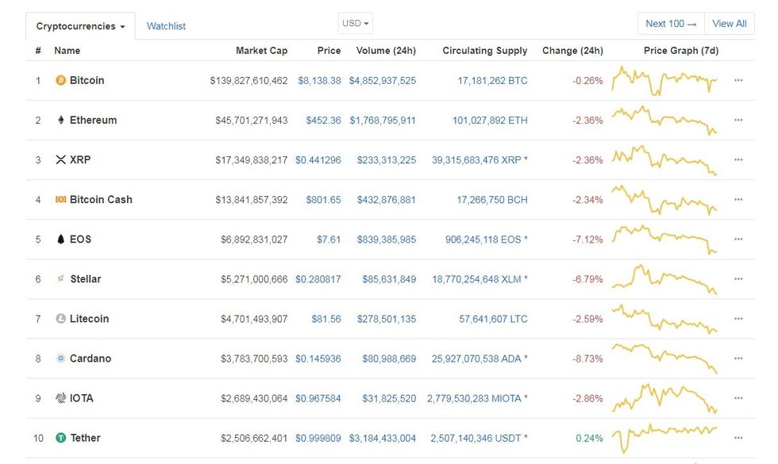Click the Bitcoin 7d price graph
Screen dimensions: 778x464
coord(664,81)
